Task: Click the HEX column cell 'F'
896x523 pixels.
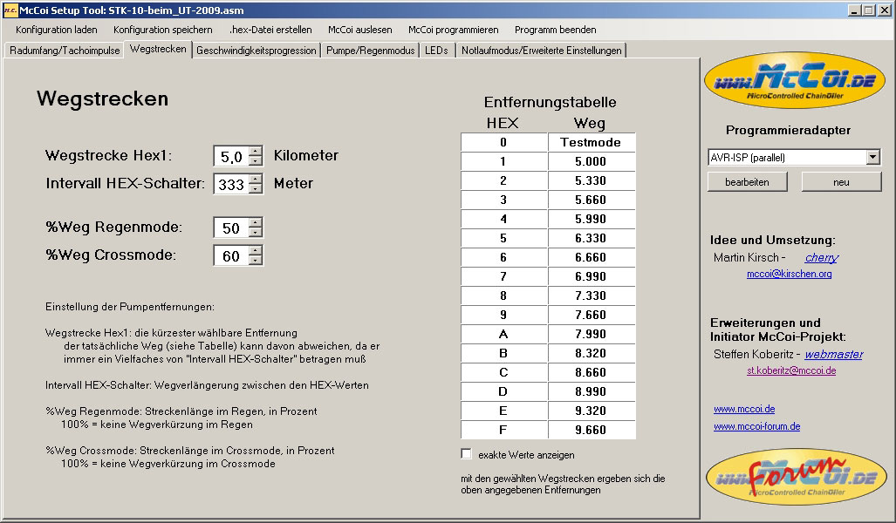Action: 503,430
